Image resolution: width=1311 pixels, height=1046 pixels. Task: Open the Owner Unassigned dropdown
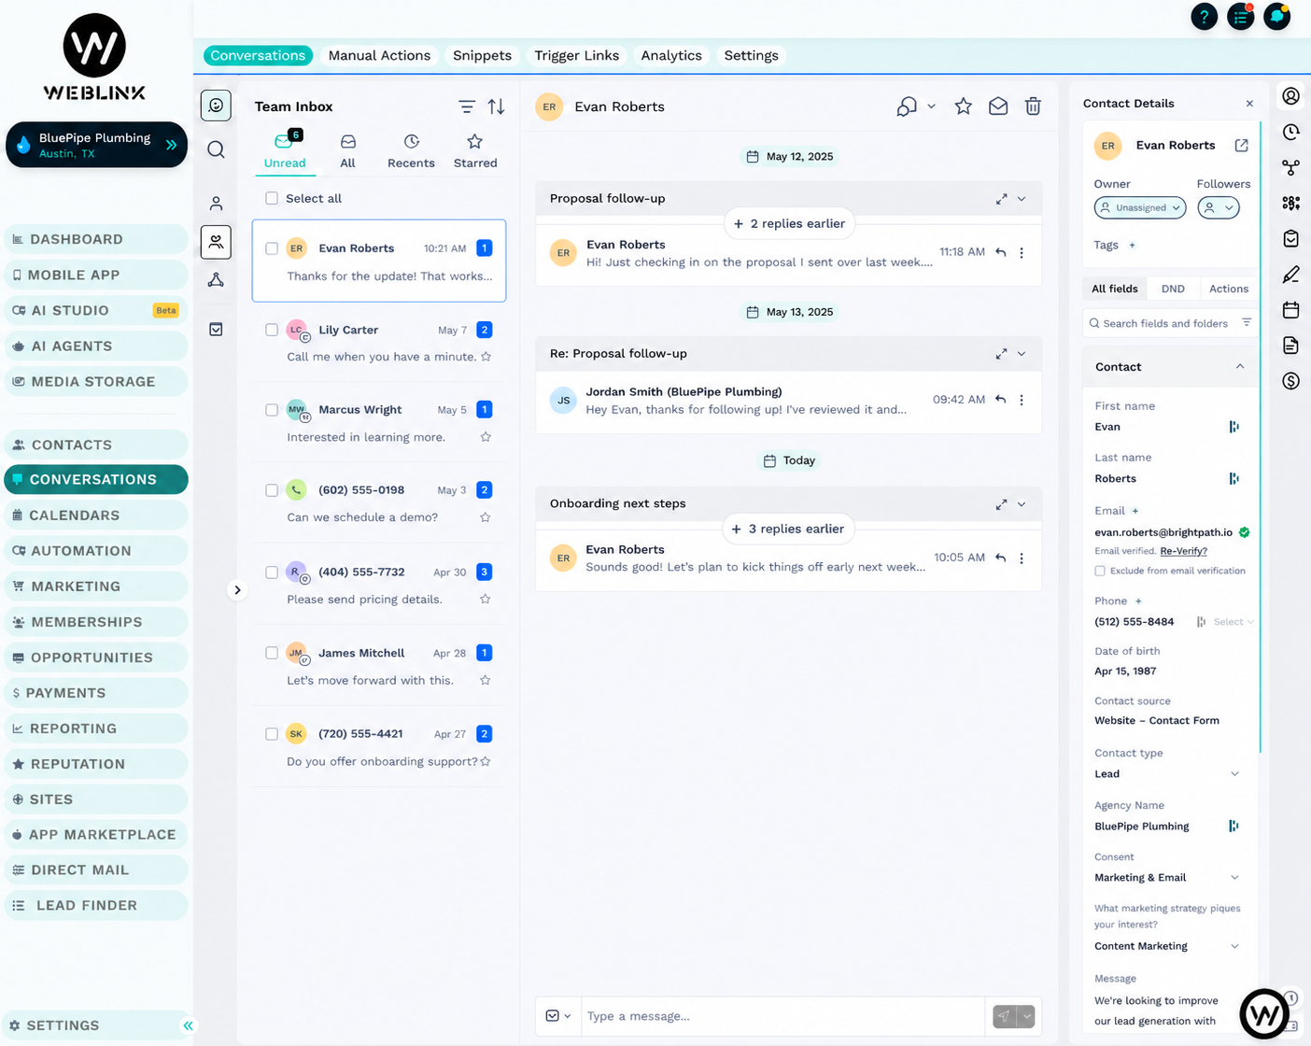[x=1140, y=207]
